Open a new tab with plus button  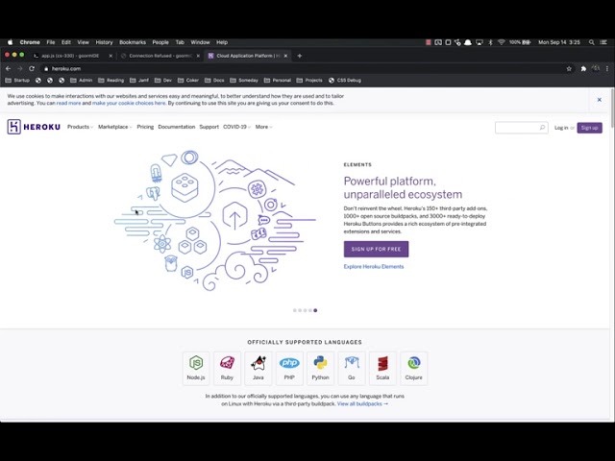300,56
